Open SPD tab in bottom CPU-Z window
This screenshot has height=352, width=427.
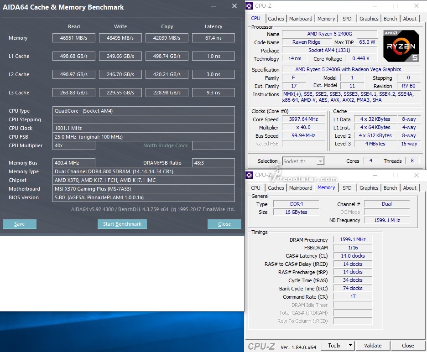tap(347, 187)
